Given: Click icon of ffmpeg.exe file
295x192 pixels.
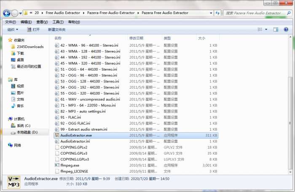Looking at the screenshot, I should (57, 165).
